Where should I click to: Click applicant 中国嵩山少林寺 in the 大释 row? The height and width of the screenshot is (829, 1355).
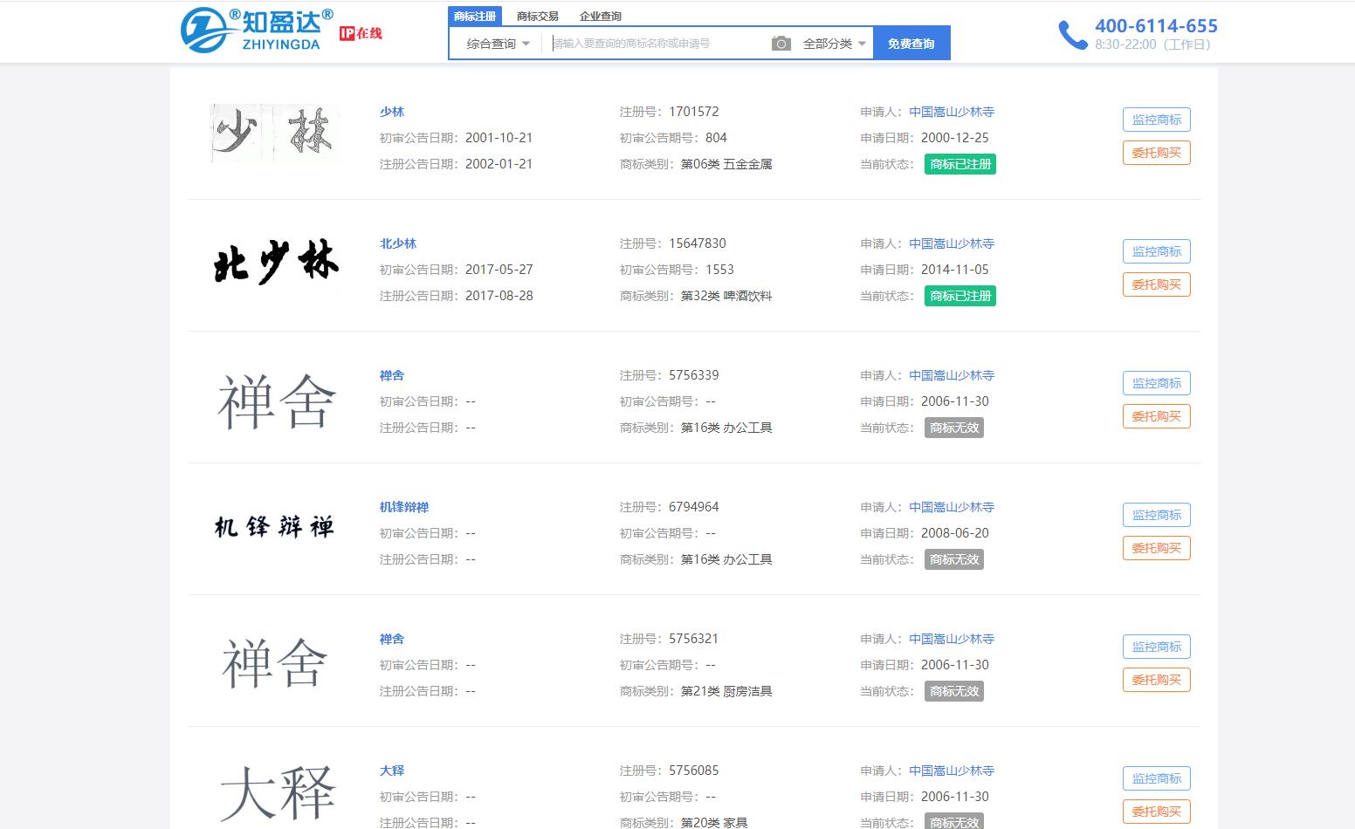[x=952, y=771]
